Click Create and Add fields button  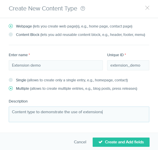point(121,142)
